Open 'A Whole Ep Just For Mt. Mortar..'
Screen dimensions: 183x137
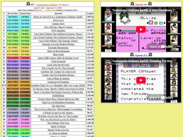coord(58,113)
